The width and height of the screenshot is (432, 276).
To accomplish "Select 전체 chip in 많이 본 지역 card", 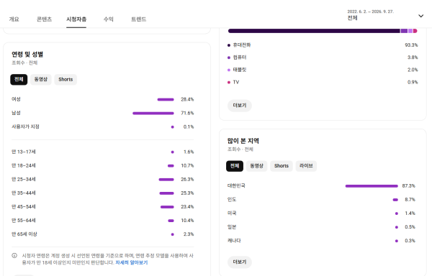I will [x=235, y=166].
